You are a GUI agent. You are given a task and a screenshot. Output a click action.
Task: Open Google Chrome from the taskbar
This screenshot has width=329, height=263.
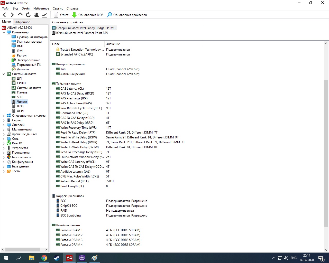tap(44, 258)
